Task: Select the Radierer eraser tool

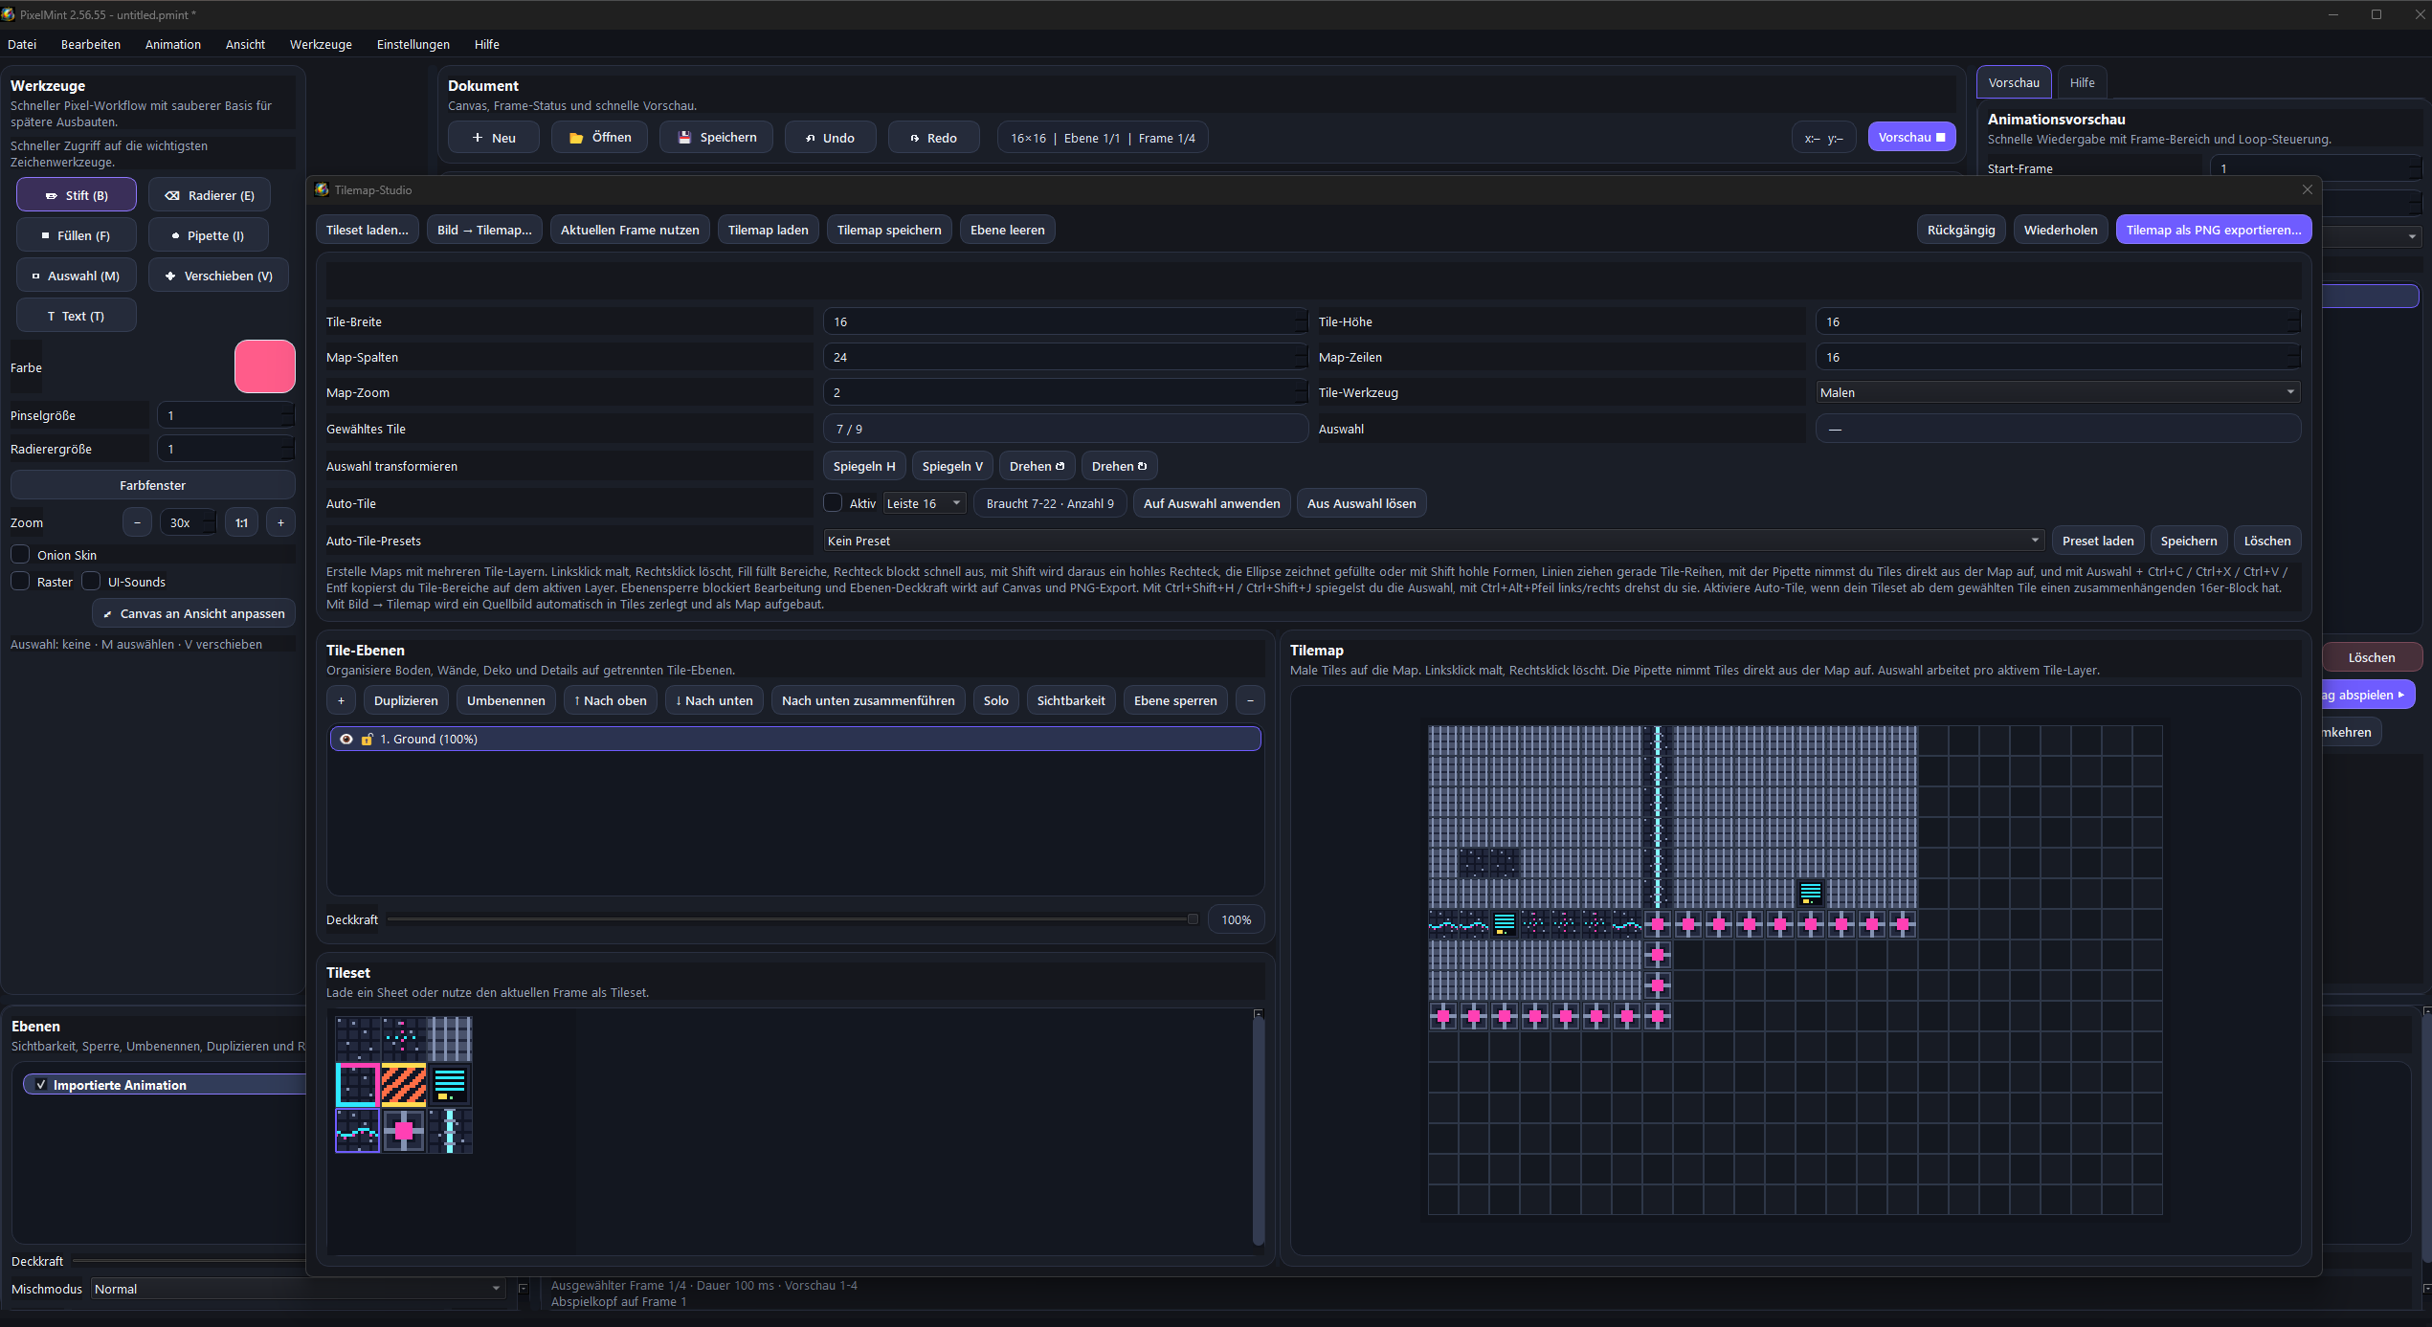Action: [x=210, y=195]
